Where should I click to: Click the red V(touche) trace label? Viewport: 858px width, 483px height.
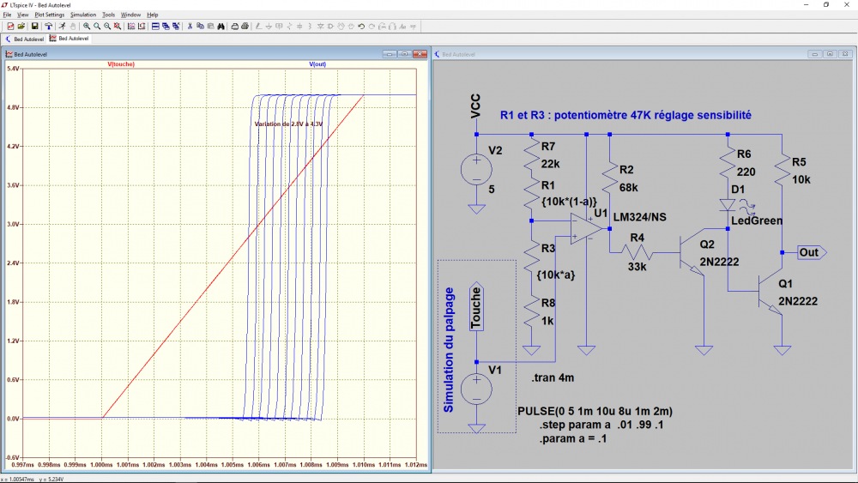click(x=121, y=64)
